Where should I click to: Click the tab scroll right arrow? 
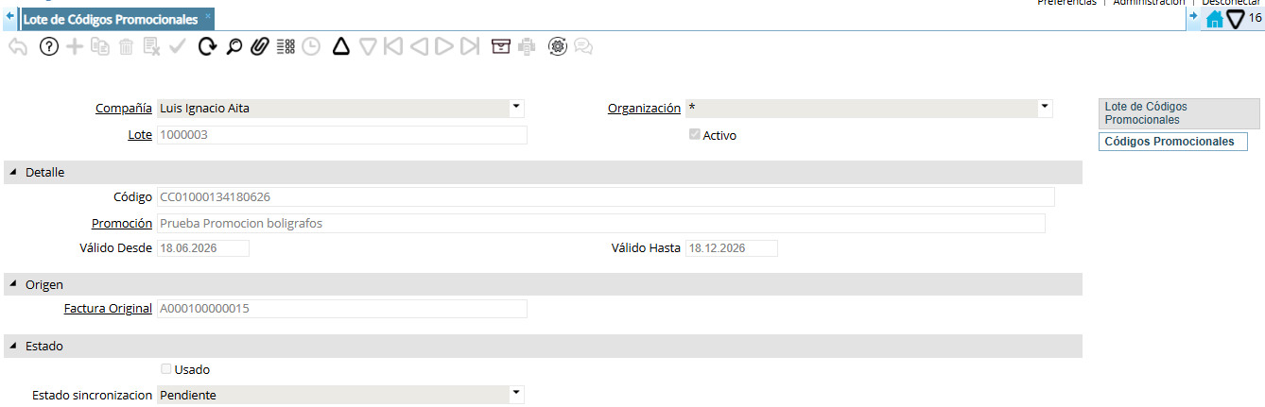1193,17
